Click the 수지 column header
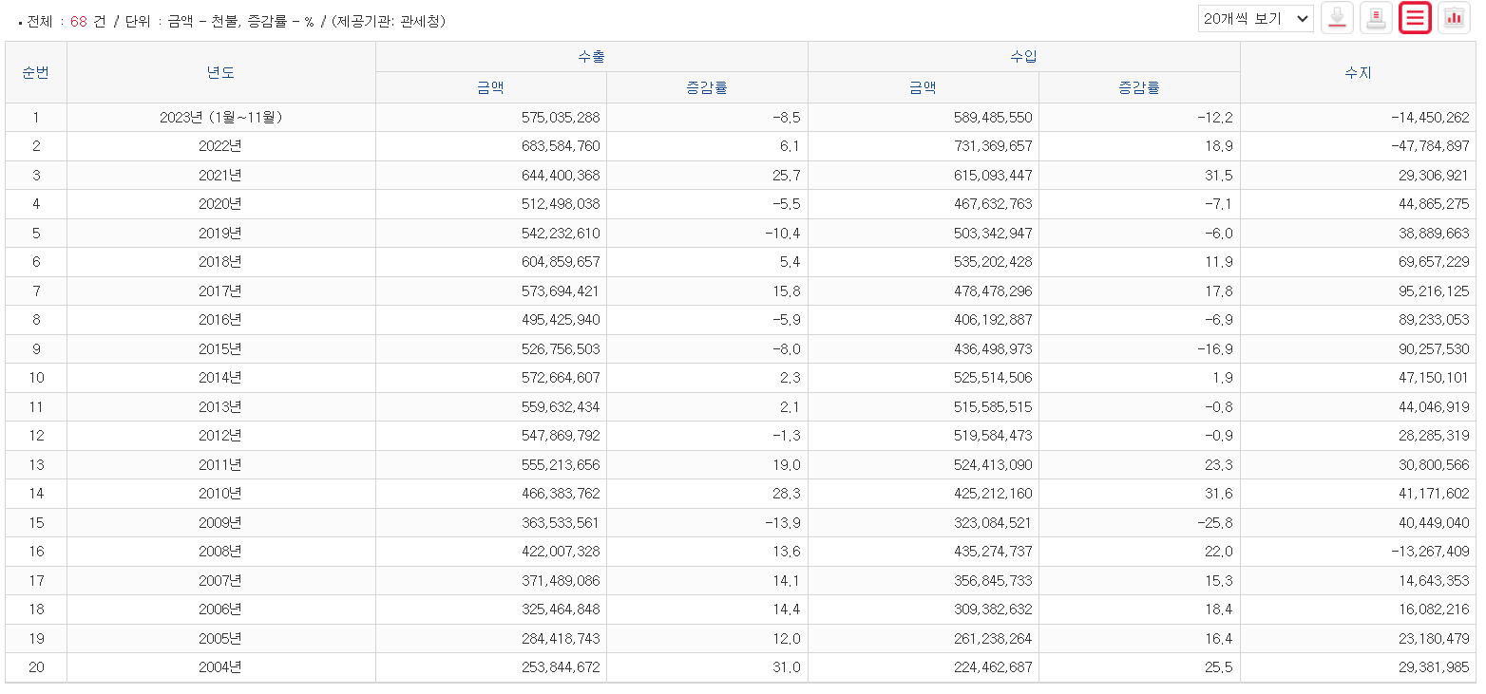The width and height of the screenshot is (1486, 694). pyautogui.click(x=1358, y=72)
